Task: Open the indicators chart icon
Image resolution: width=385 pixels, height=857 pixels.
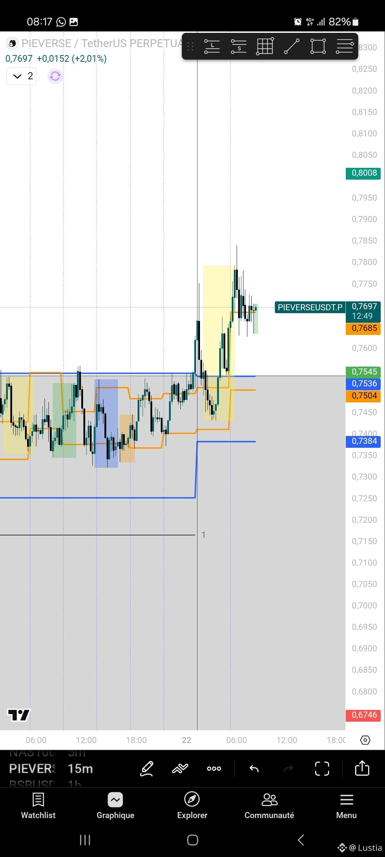Action: point(180,768)
